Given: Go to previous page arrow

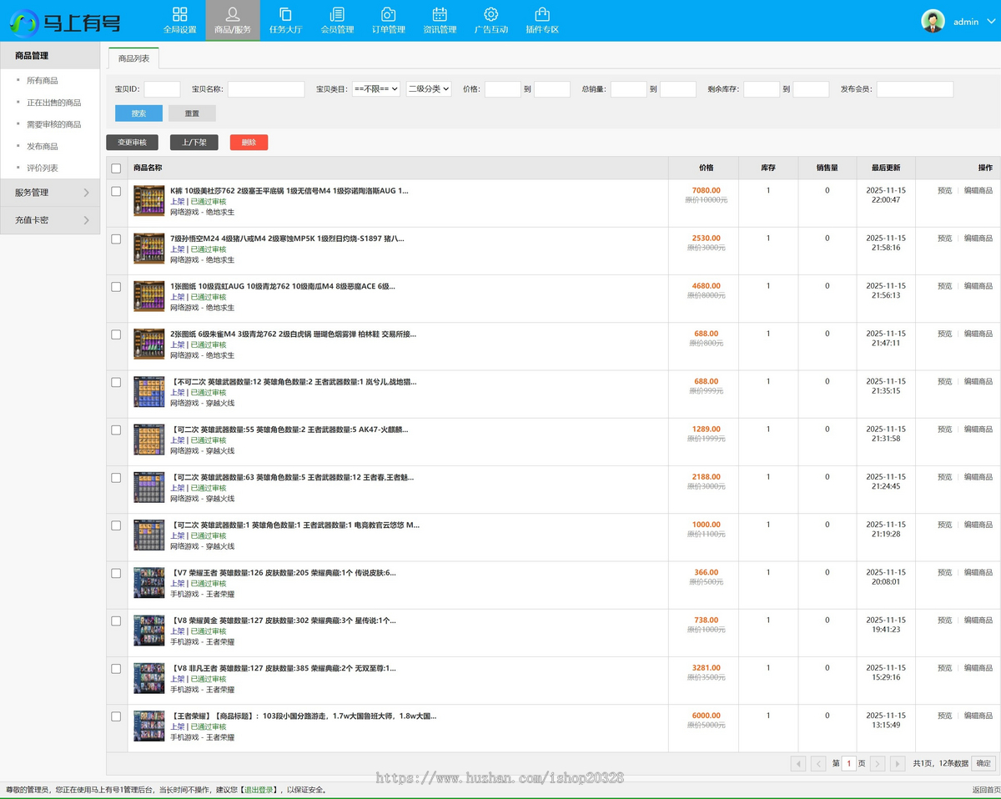Looking at the screenshot, I should point(818,763).
